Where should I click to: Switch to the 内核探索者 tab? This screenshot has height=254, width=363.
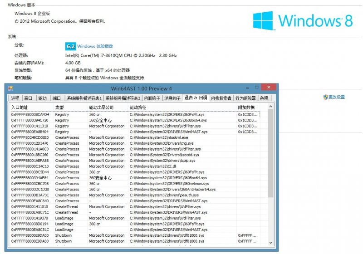click(x=221, y=98)
